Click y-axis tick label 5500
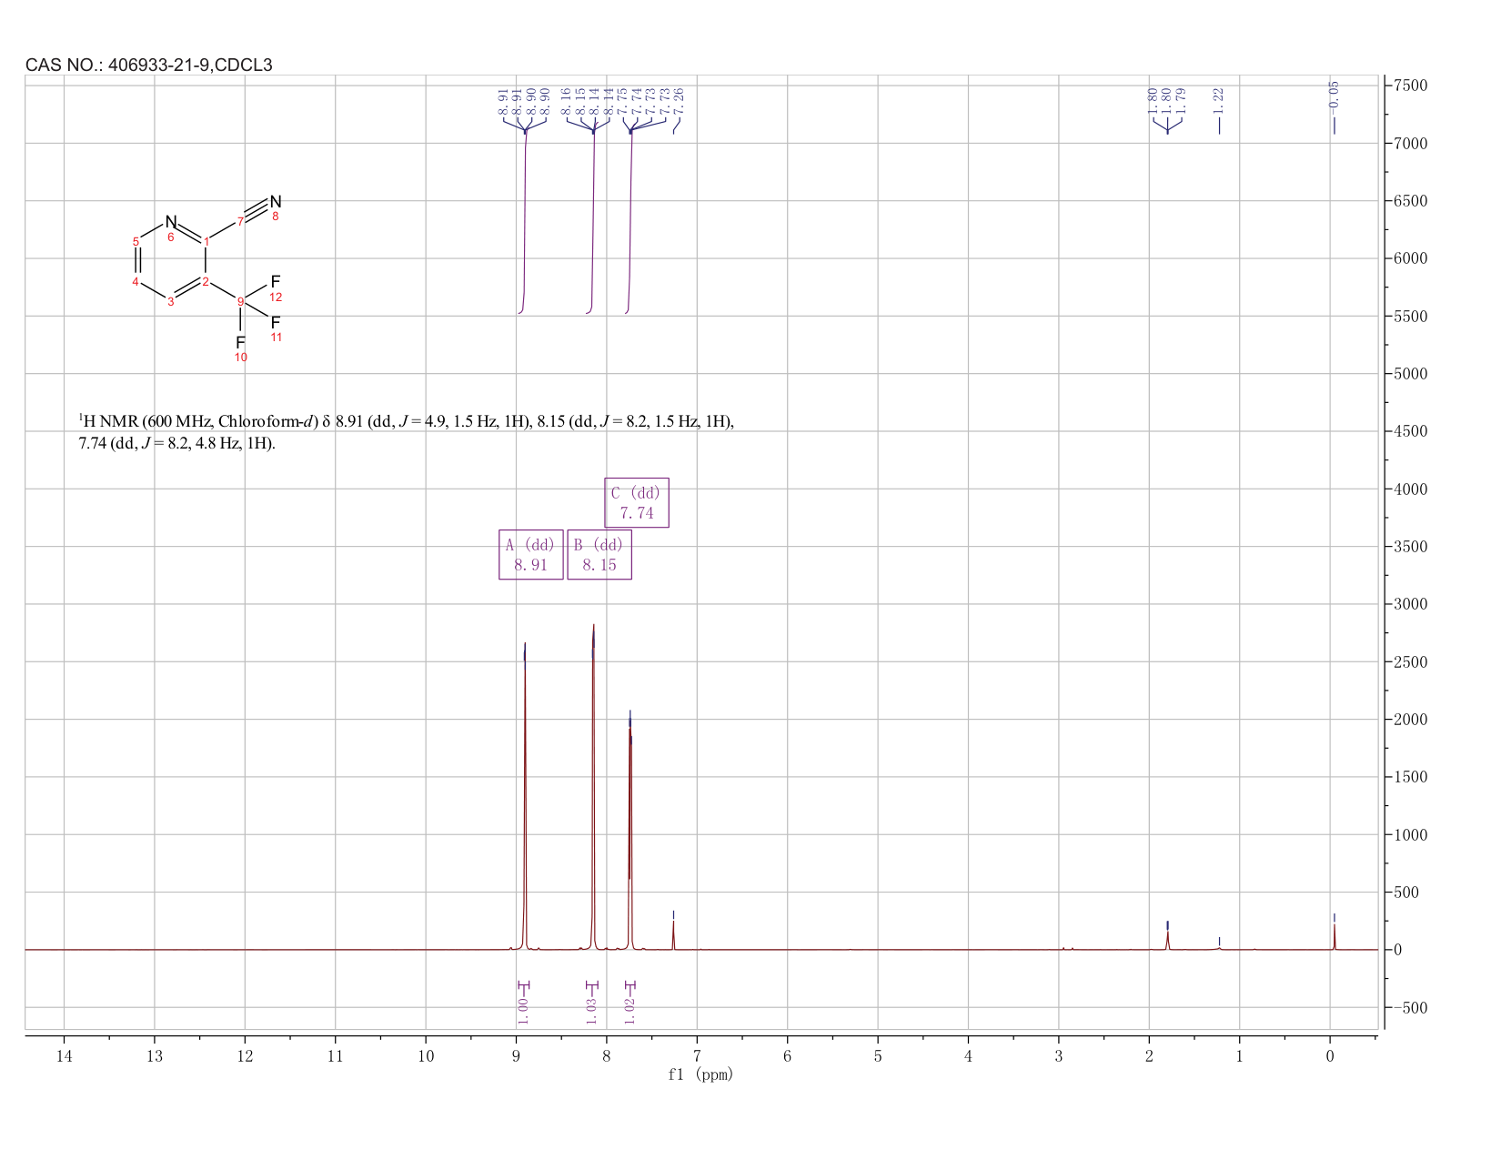1501x1160 pixels. tap(1410, 317)
